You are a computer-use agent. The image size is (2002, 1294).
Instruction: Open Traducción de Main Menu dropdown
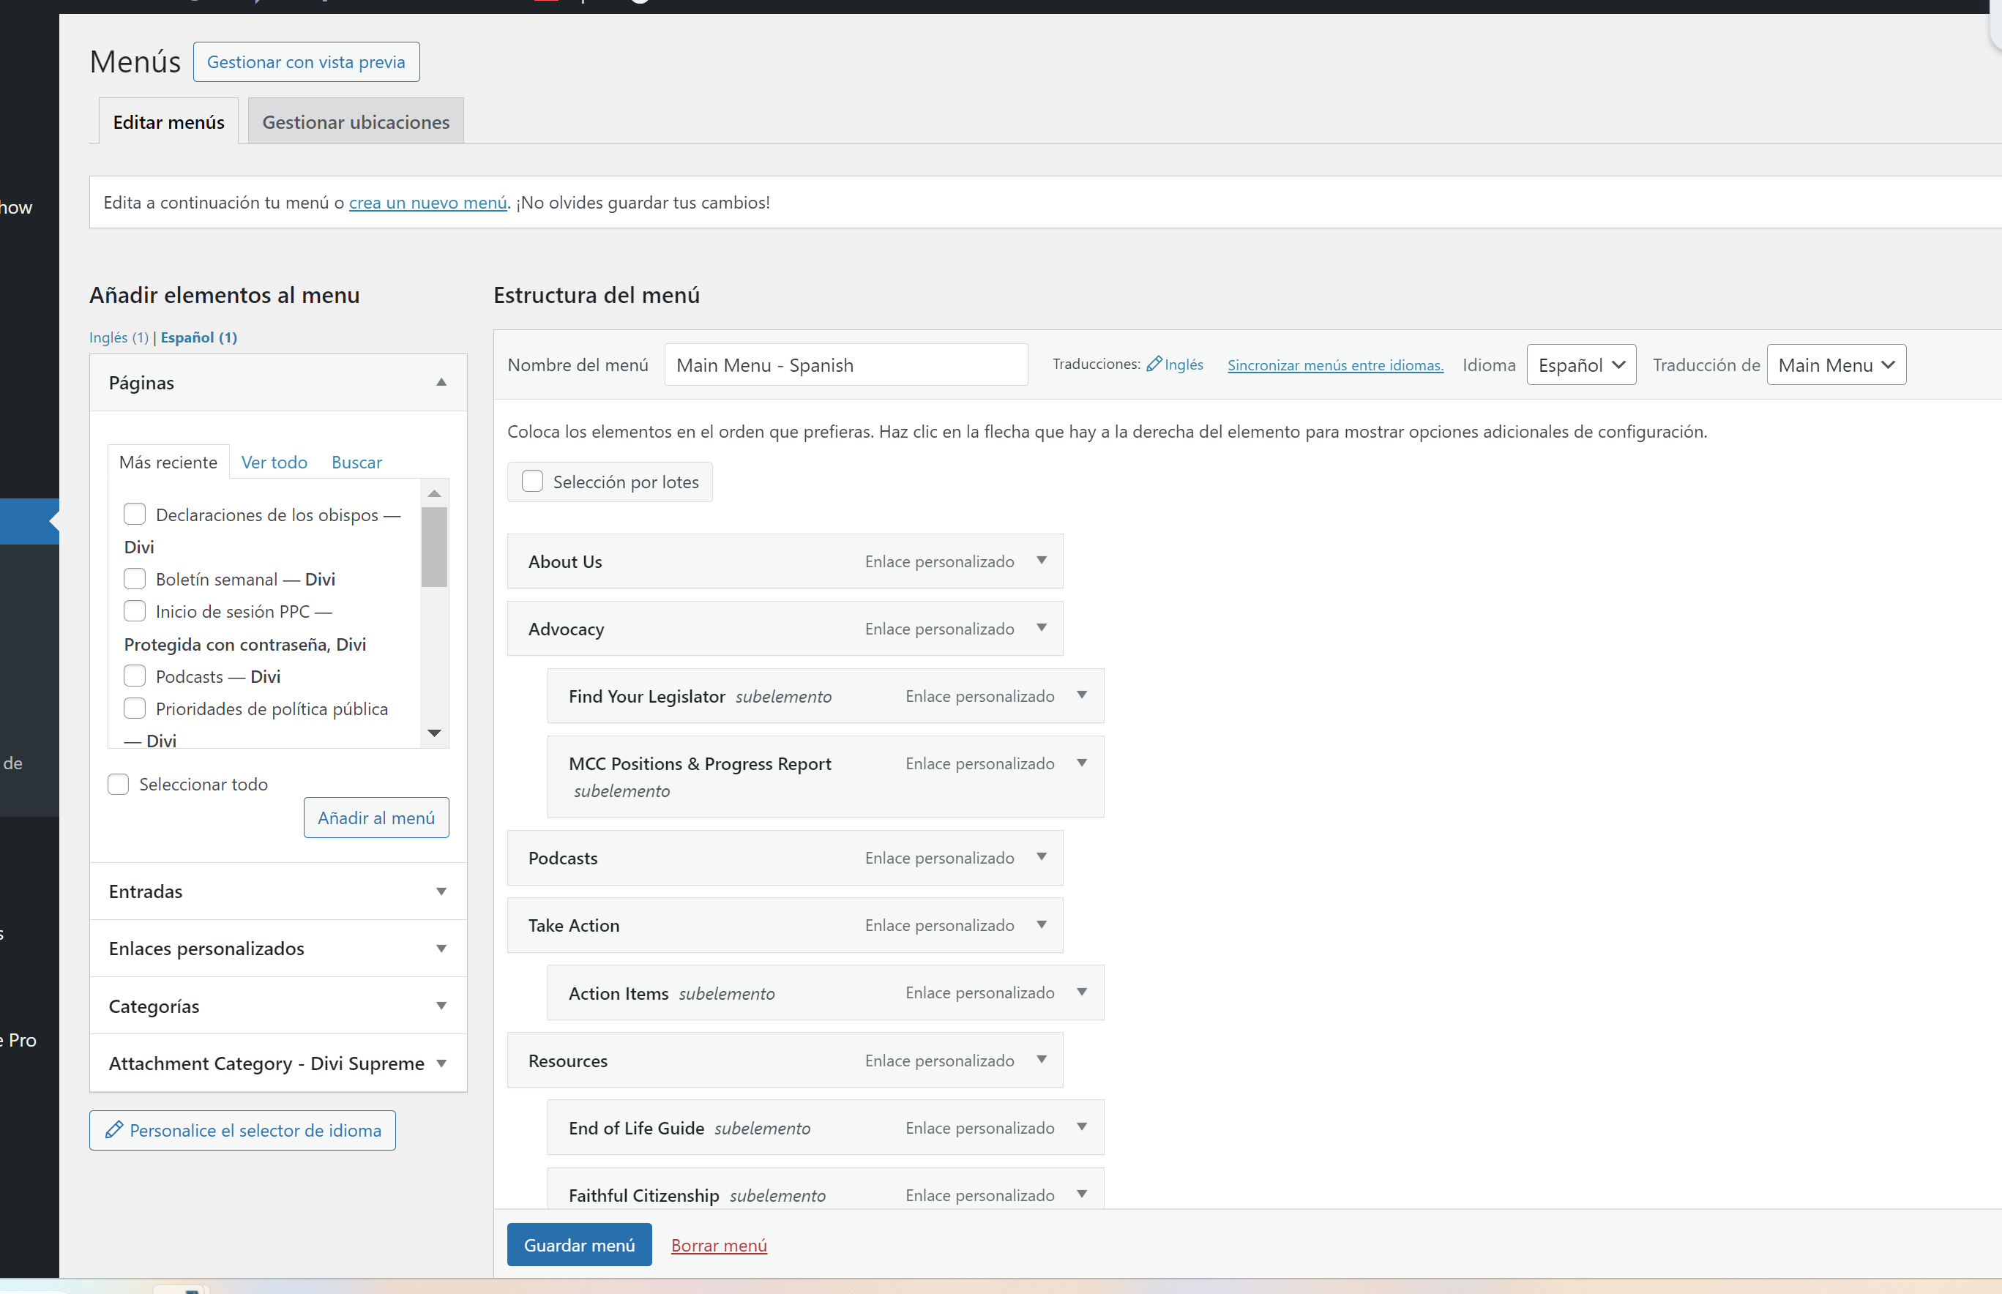(1836, 364)
